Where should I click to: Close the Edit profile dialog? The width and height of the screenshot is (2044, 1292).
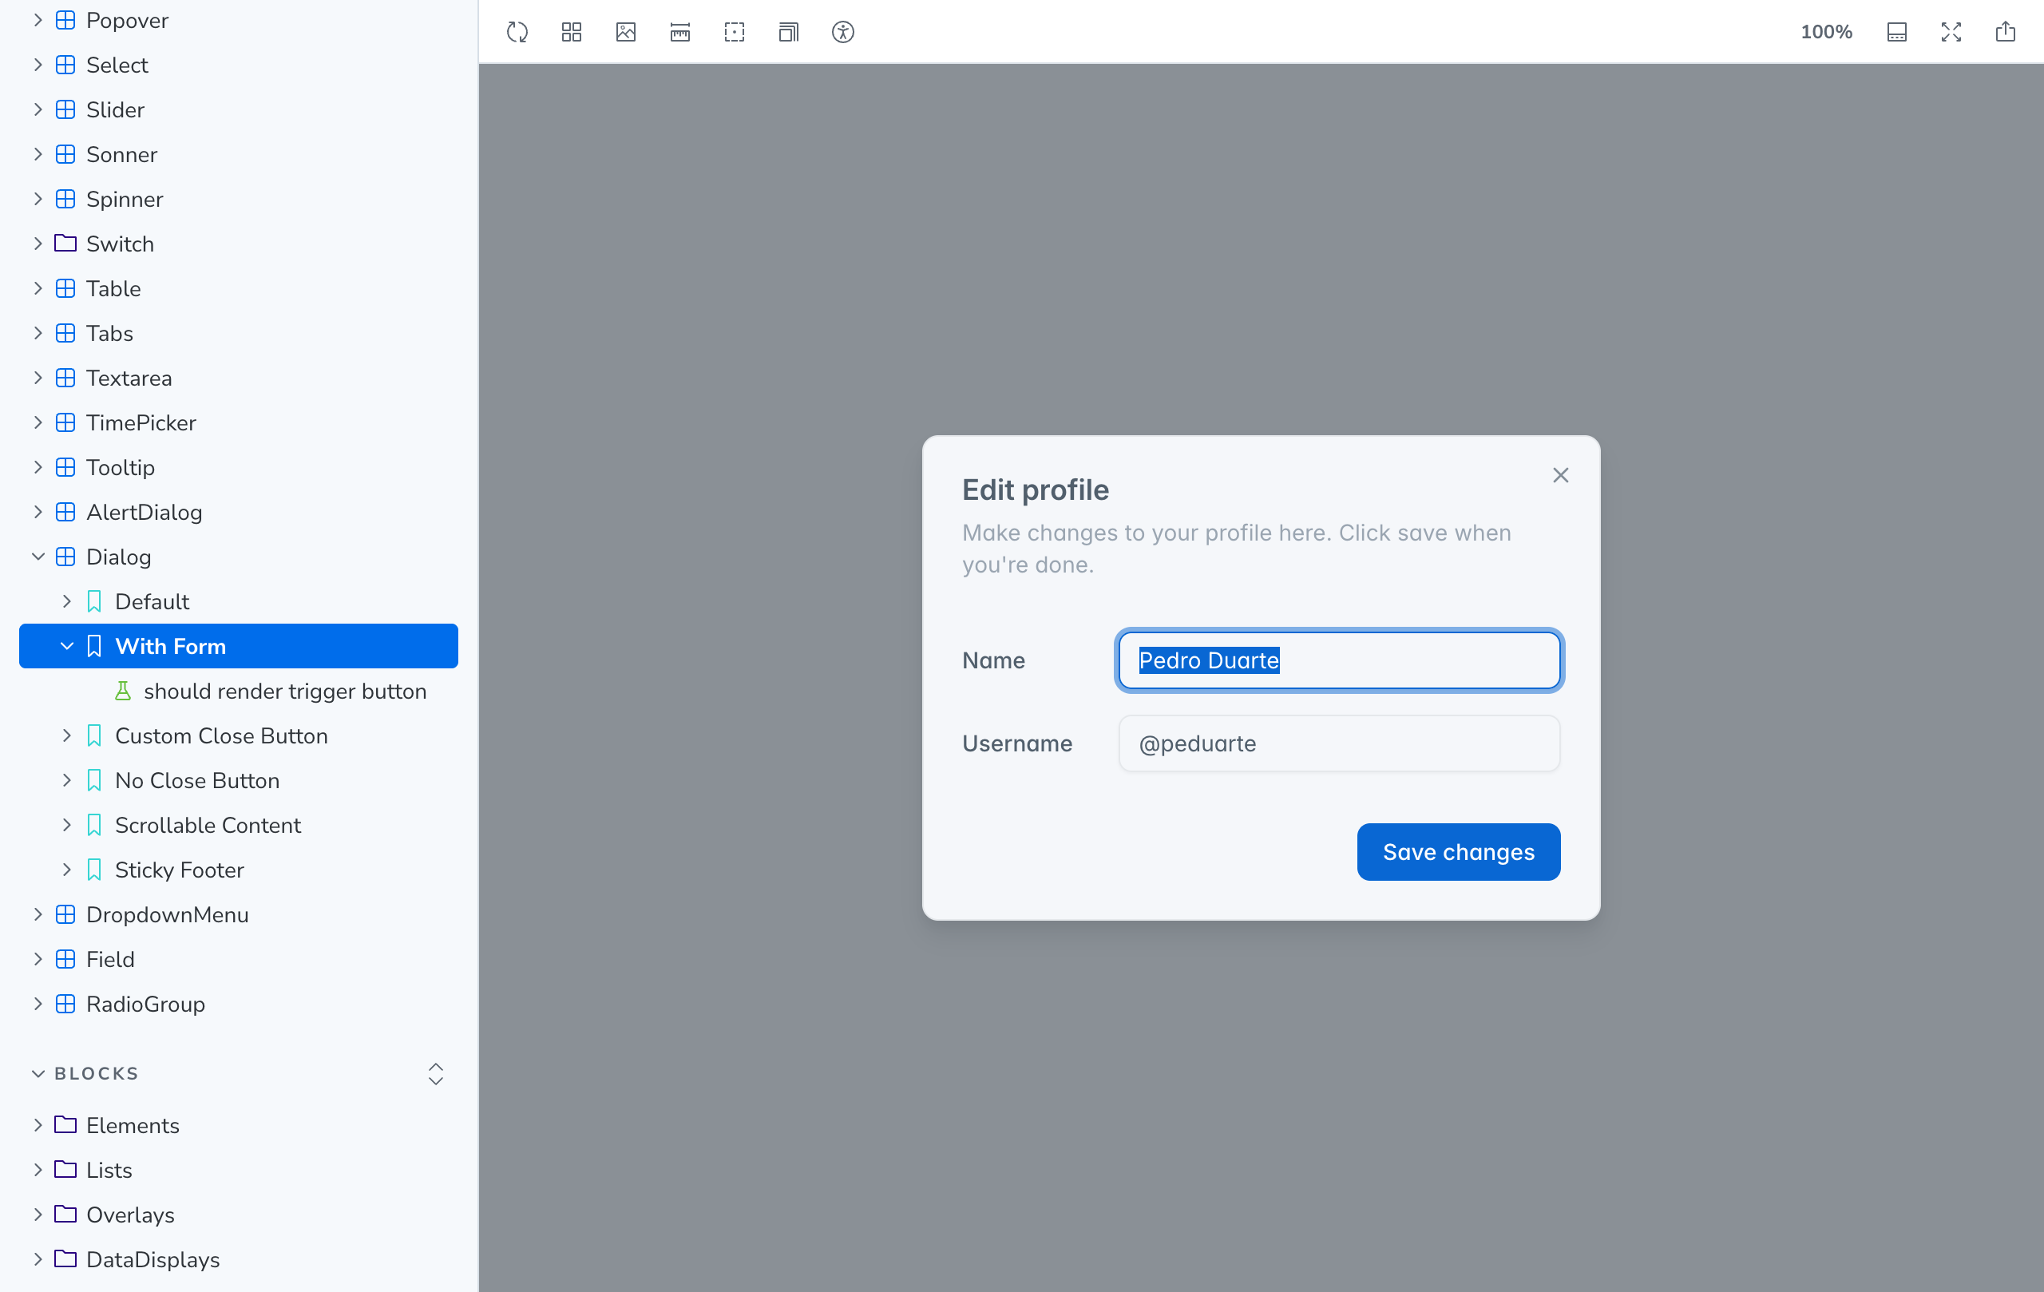point(1560,474)
